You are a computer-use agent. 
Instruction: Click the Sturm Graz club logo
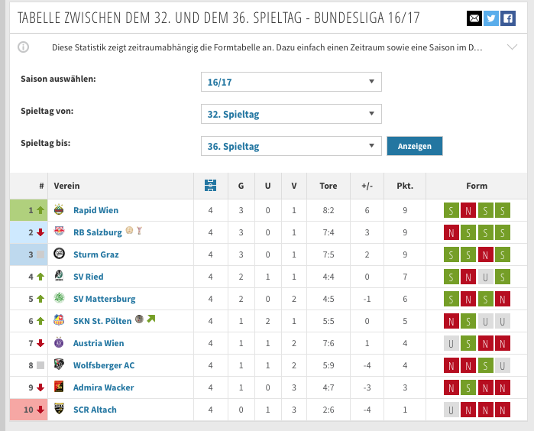point(59,254)
